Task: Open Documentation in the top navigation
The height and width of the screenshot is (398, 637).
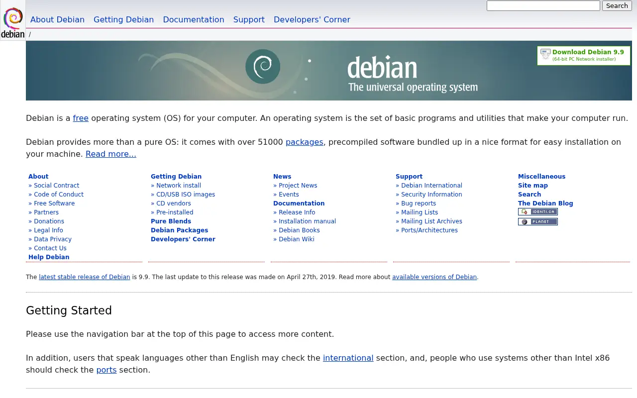Action: tap(194, 20)
